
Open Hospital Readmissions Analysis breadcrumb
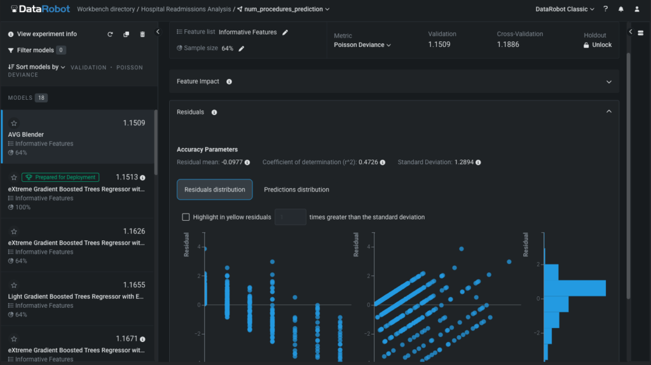186,9
